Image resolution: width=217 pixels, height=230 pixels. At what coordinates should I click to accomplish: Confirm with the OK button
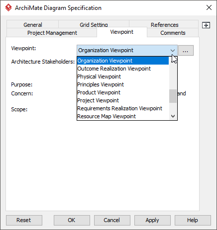(x=72, y=220)
